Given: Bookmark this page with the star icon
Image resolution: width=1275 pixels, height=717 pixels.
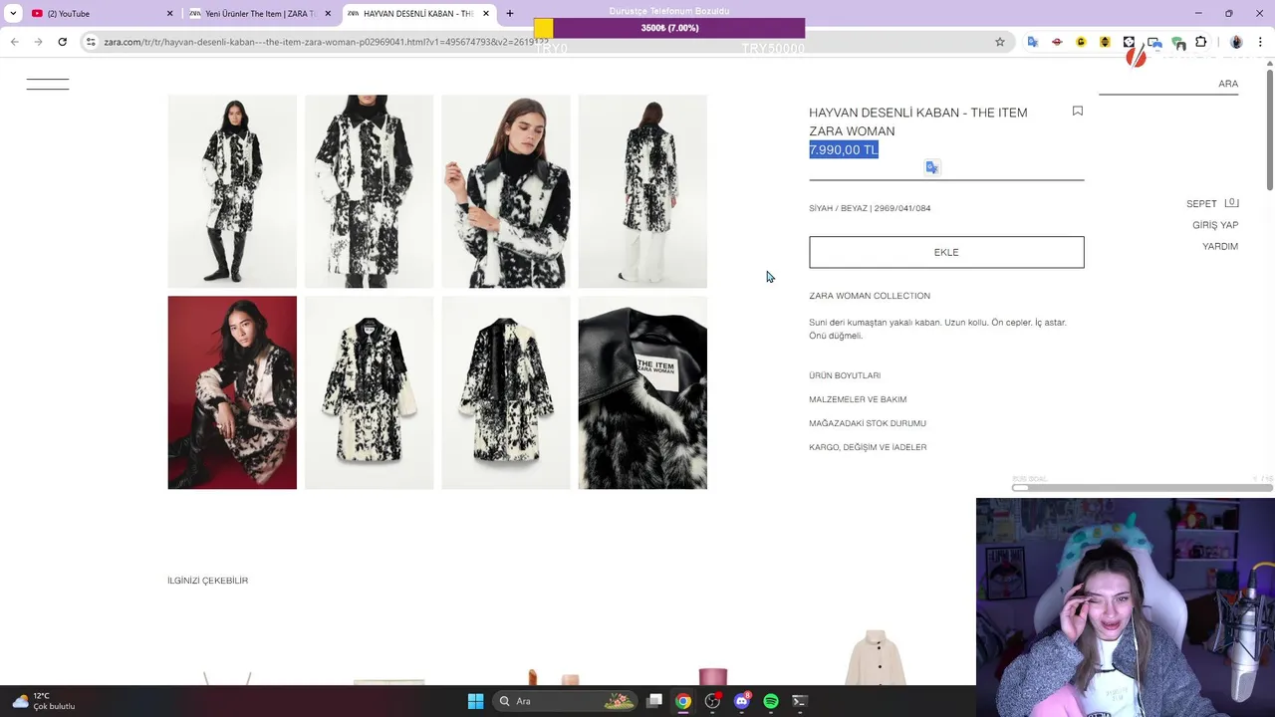Looking at the screenshot, I should [1000, 42].
